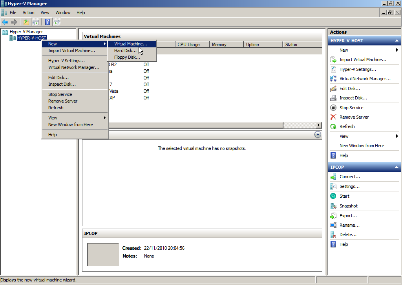Viewport: 402px width, 285px height.
Task: Collapse the Snapshots pane using round arrow
Action: [318, 135]
